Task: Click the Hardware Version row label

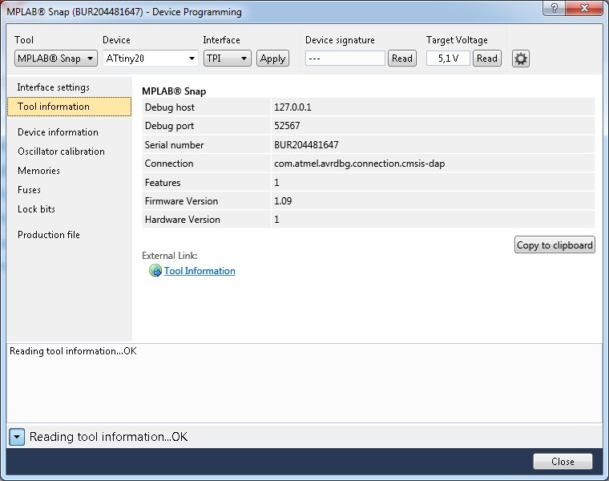Action: [183, 220]
